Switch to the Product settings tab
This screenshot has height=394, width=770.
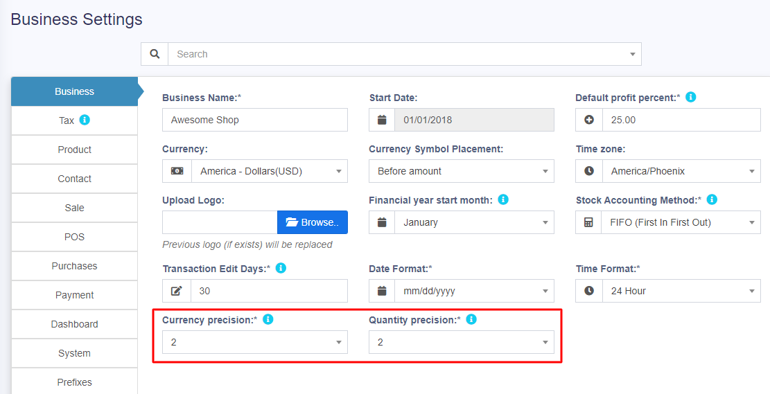coord(74,150)
